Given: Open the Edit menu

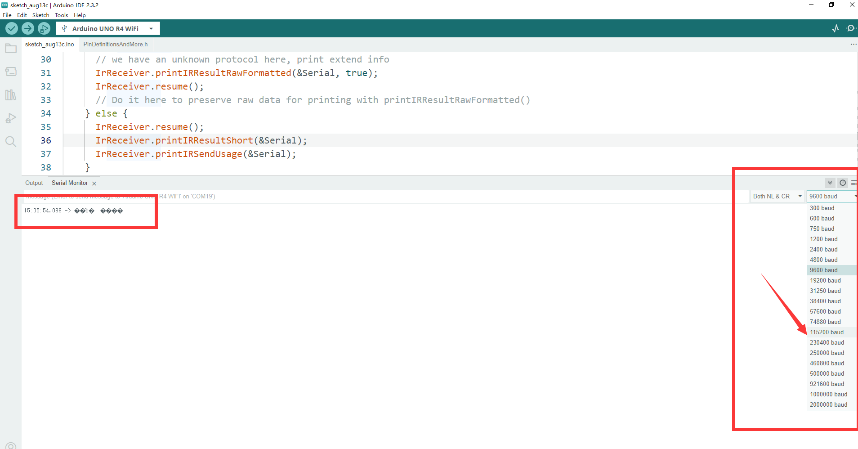Looking at the screenshot, I should 22,15.
